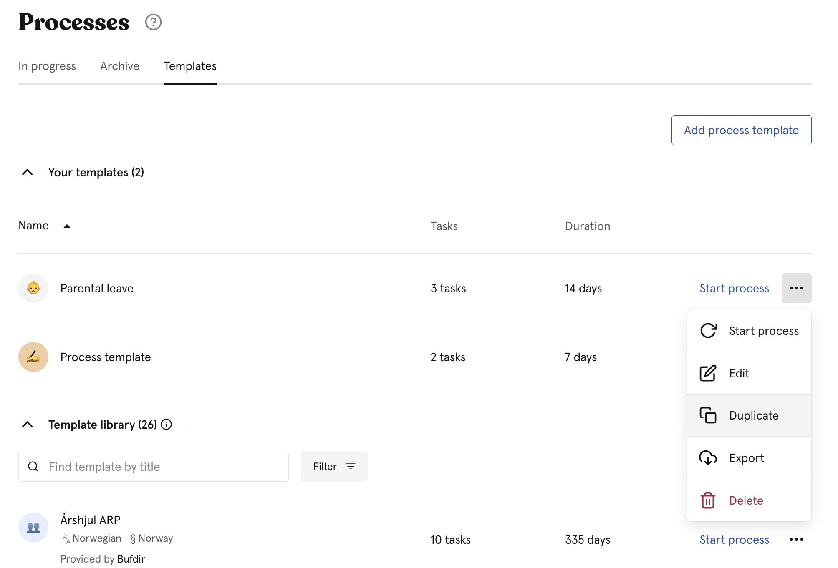Select Delete in the context menu
The image size is (838, 568).
point(749,500)
